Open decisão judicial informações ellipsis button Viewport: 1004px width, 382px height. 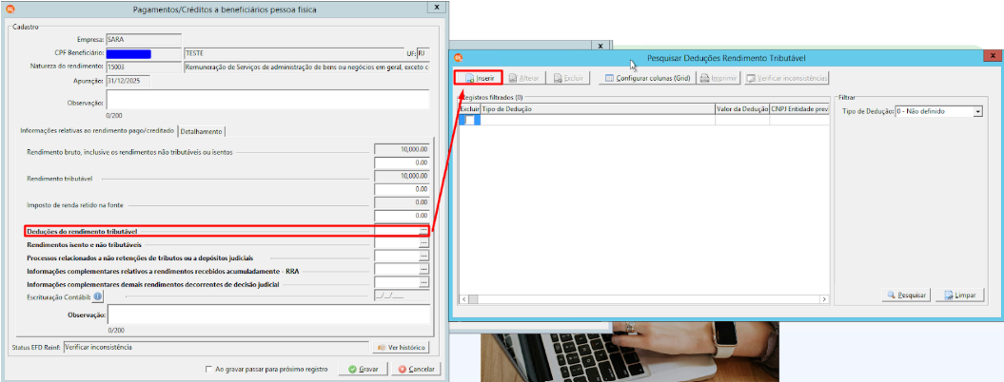(x=423, y=283)
